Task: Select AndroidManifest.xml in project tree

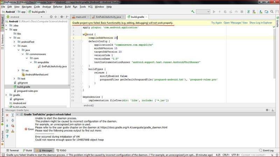Action: point(36,74)
